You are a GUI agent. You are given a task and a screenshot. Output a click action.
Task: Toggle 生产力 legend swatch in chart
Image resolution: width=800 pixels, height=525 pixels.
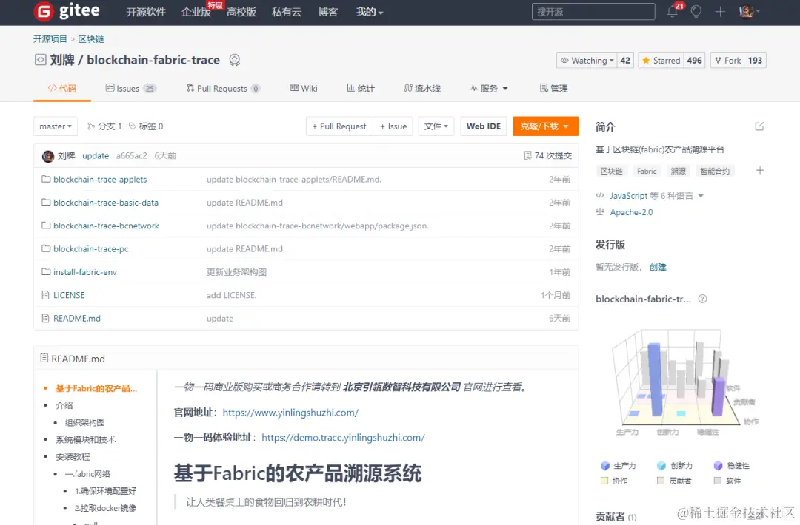point(605,465)
